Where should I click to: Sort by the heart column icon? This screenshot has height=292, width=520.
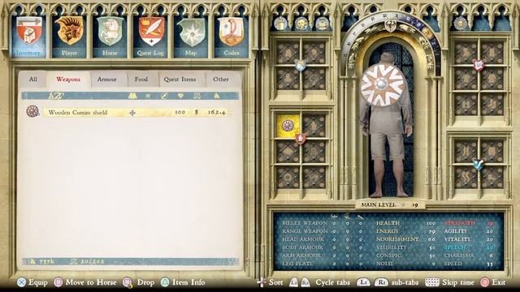point(180,96)
